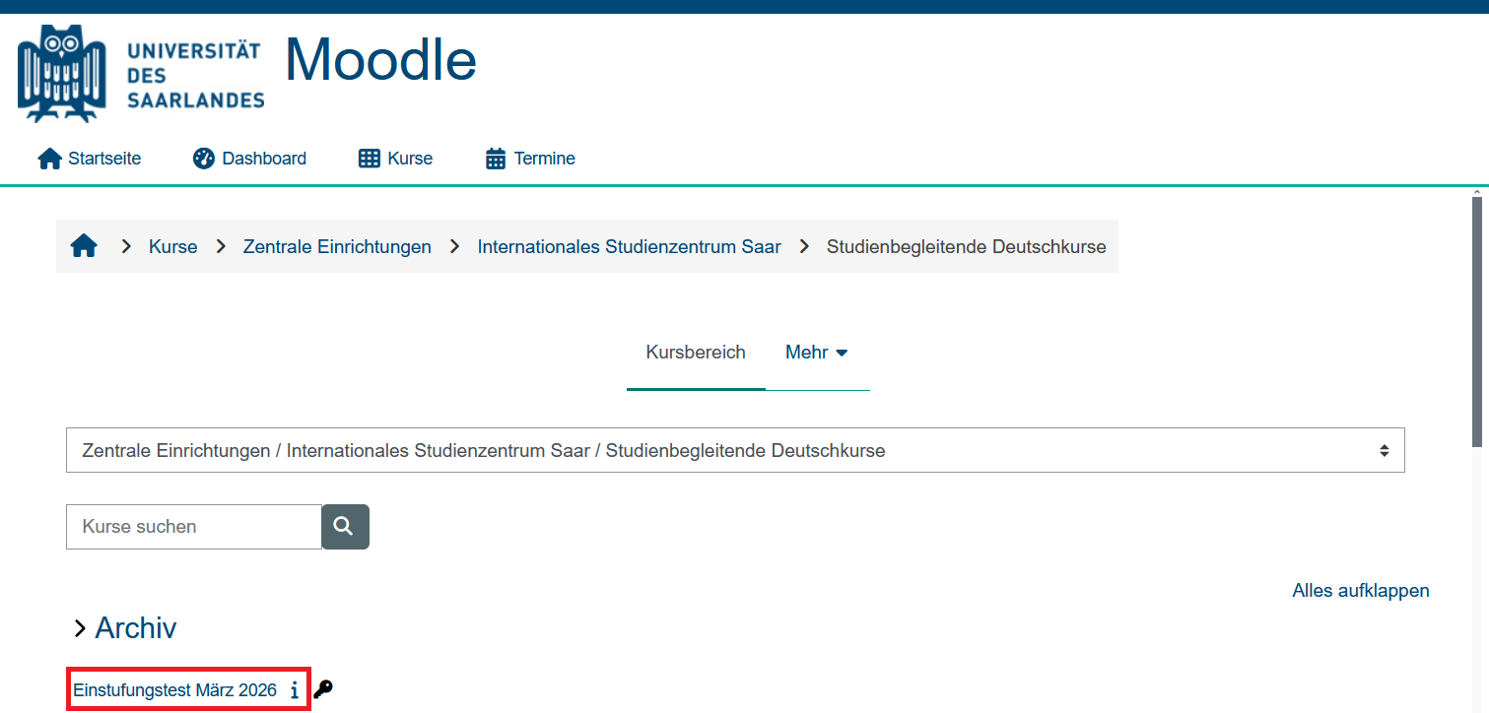Click the search magnifier button

tap(344, 526)
